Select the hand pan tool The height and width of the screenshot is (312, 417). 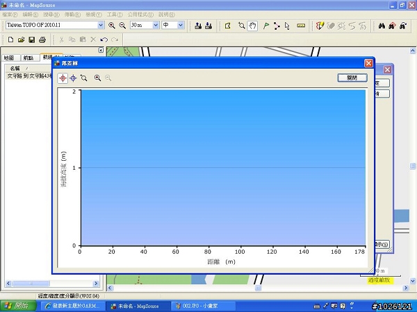coord(253,26)
